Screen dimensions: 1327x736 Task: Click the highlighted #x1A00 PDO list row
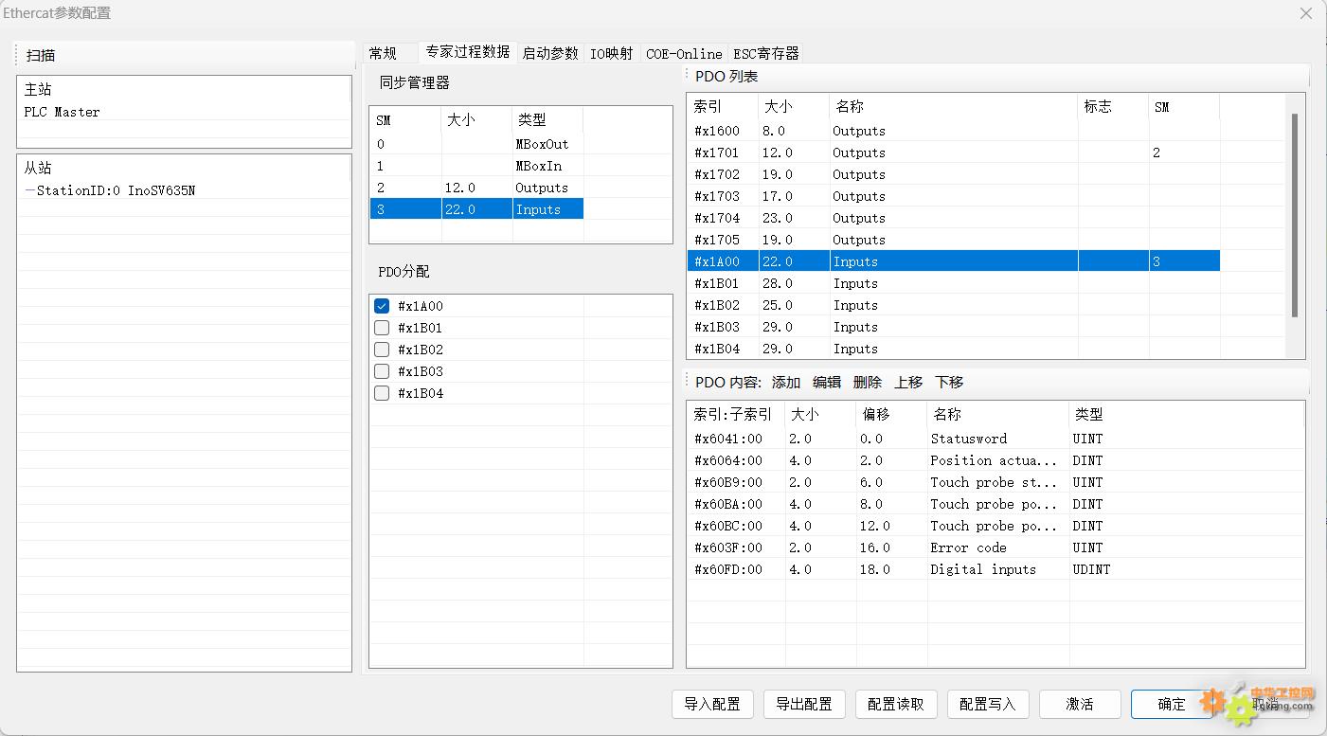[954, 261]
